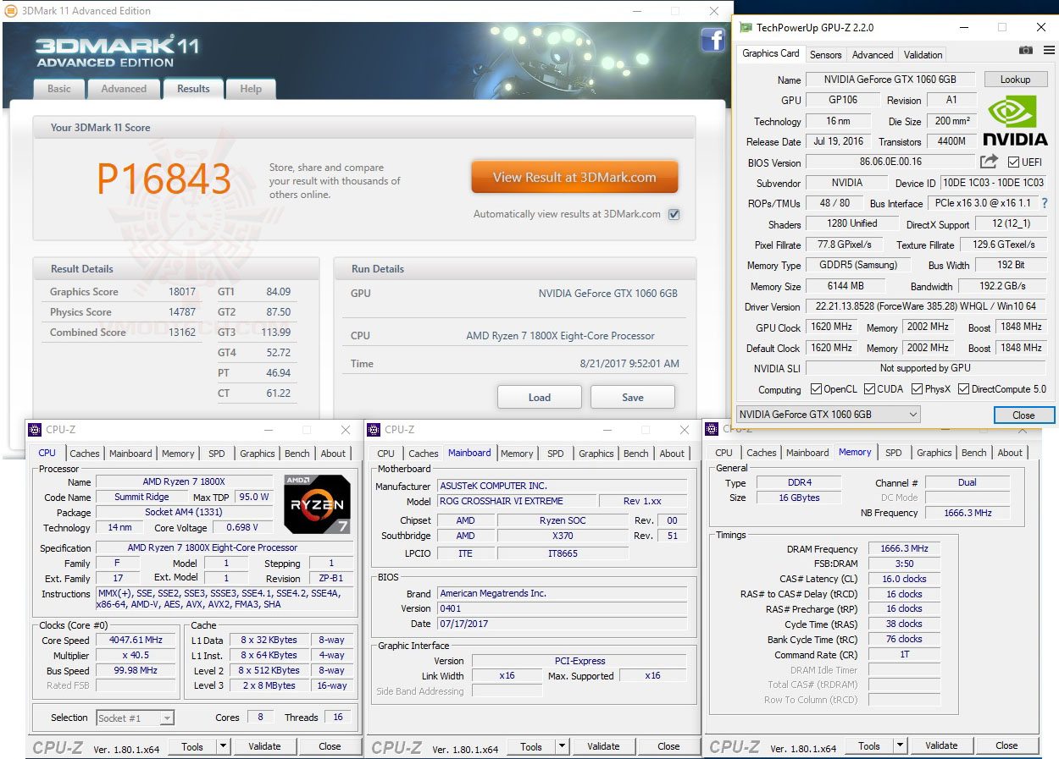Click the question mark beside Bus Interface

coord(1045,203)
